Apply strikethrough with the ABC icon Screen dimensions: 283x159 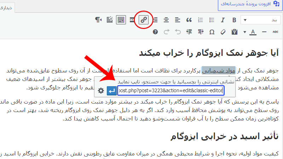[x=276, y=32]
